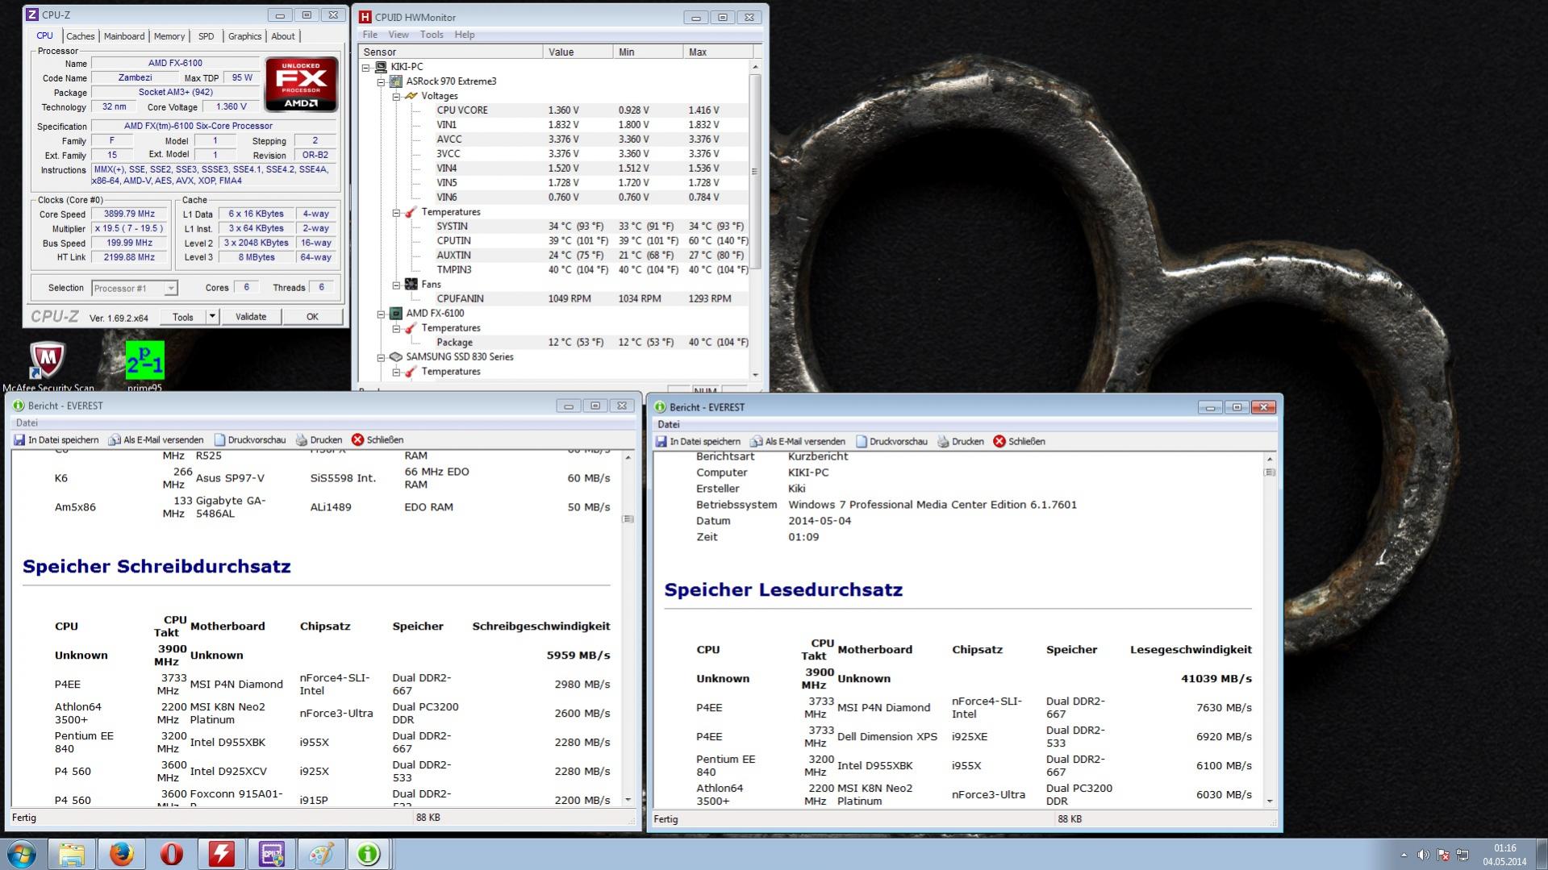Click the Action Center flag in the system tray
The image size is (1548, 870).
pyautogui.click(x=1443, y=855)
